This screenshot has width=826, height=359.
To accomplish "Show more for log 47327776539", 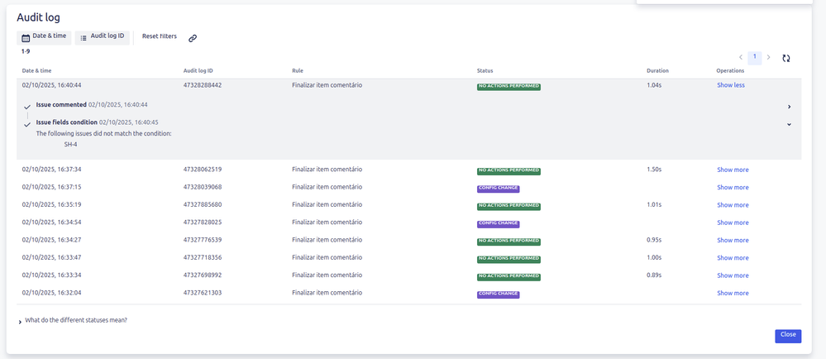I will [x=733, y=241].
